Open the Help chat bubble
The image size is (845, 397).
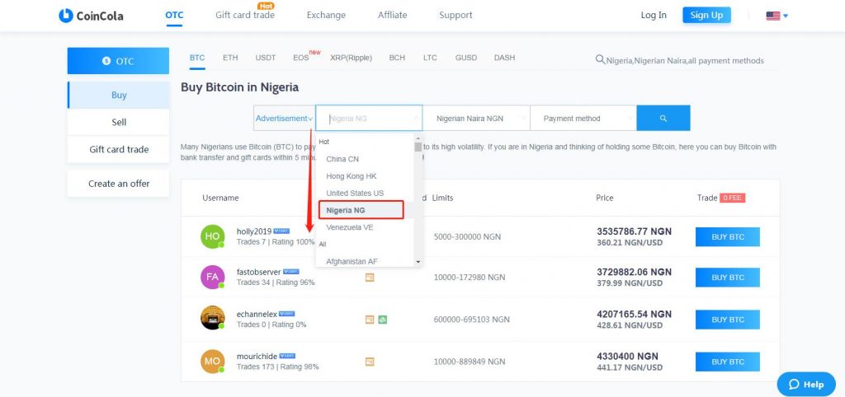point(806,384)
